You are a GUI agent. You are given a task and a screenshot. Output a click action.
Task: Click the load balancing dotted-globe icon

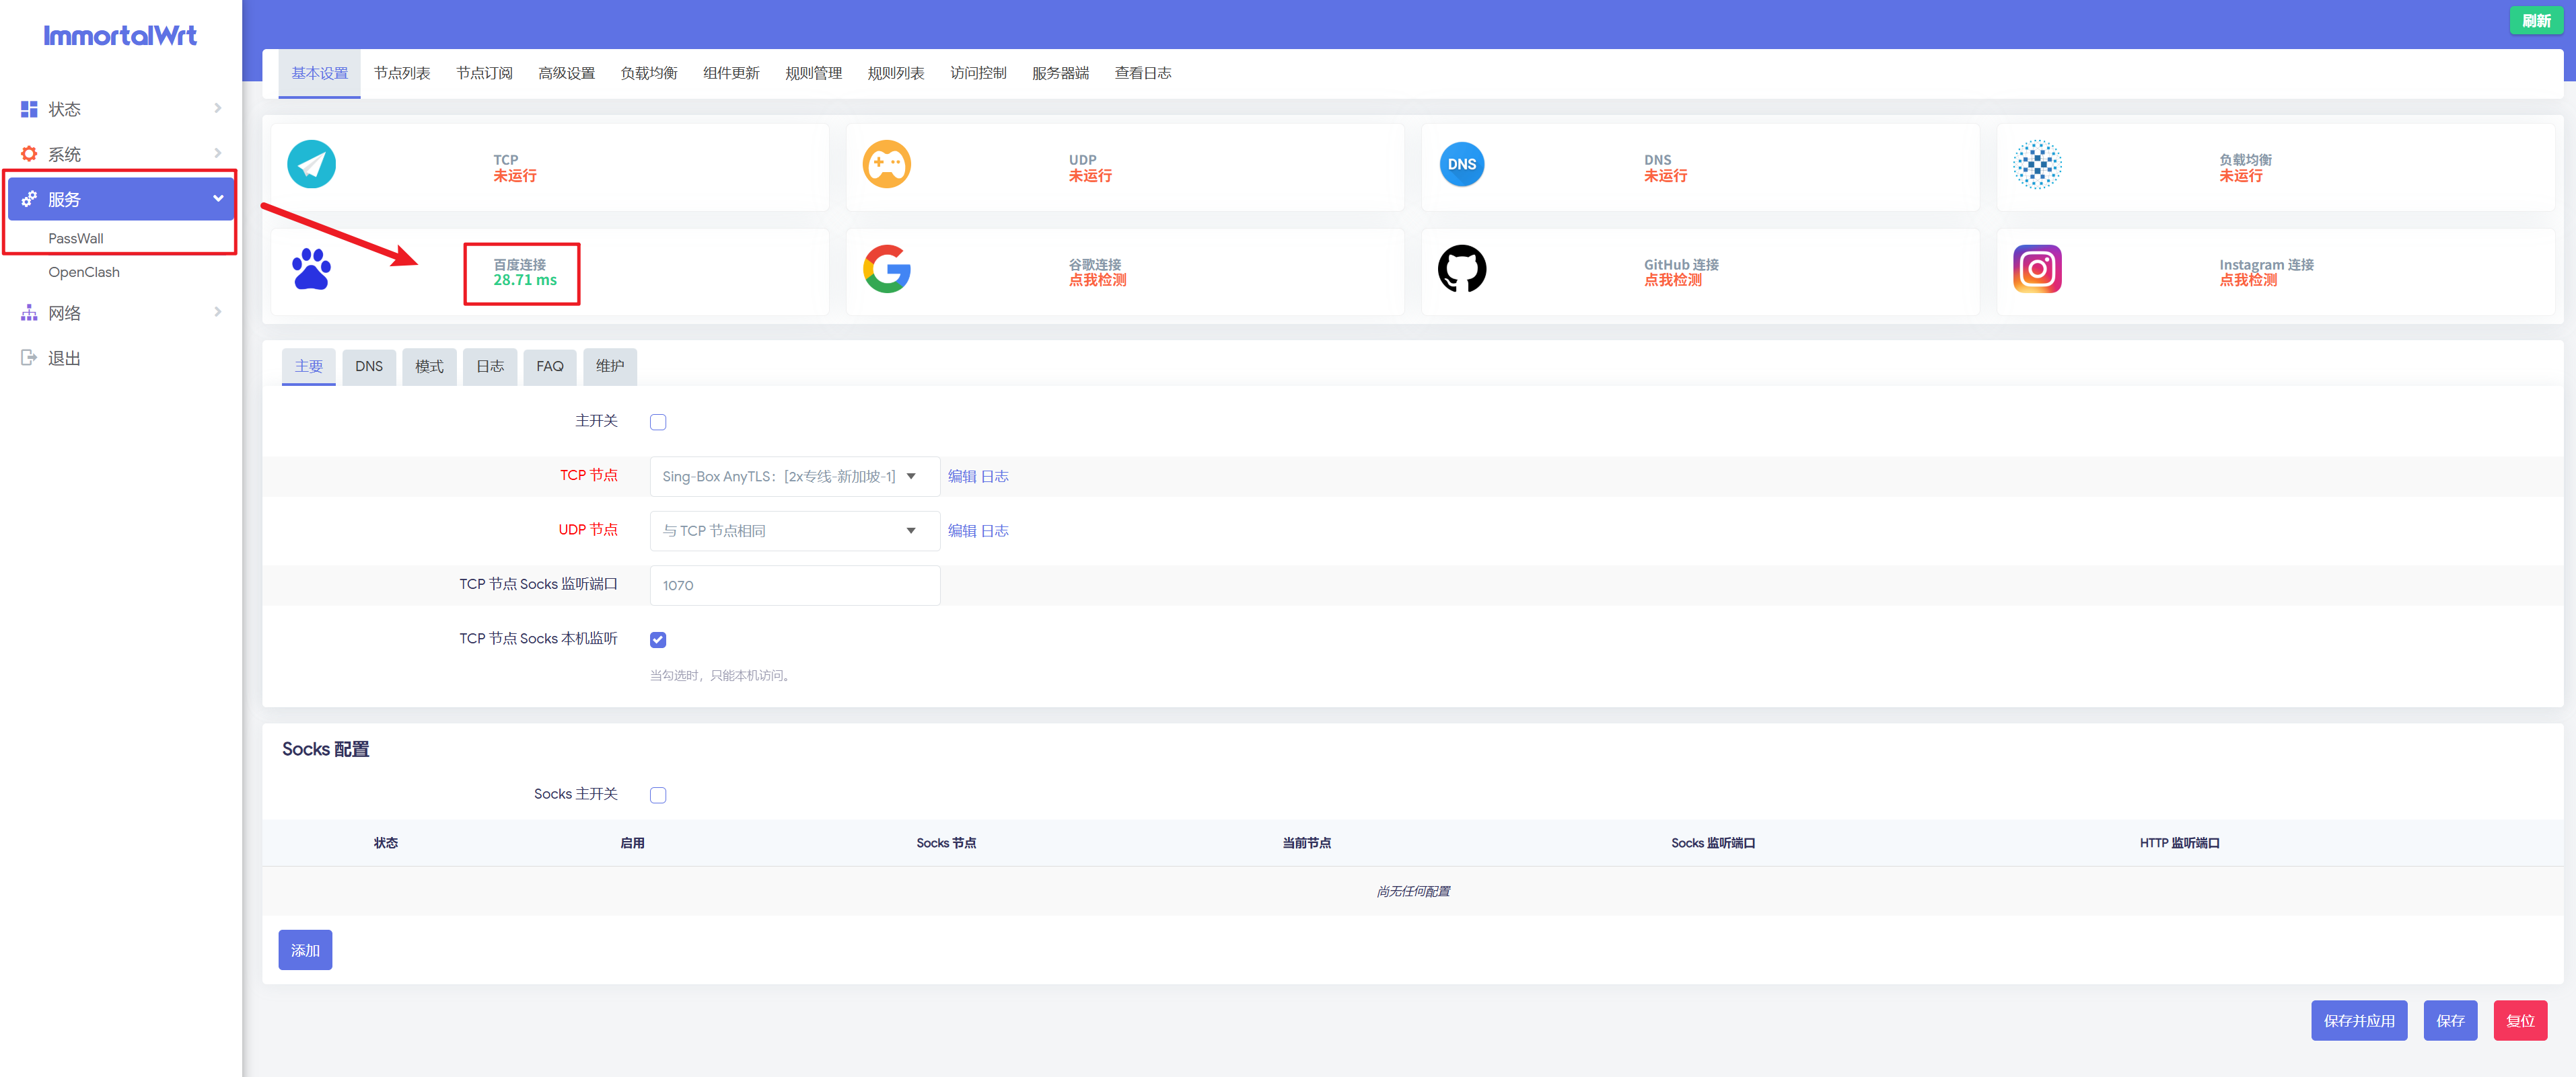point(2037,165)
